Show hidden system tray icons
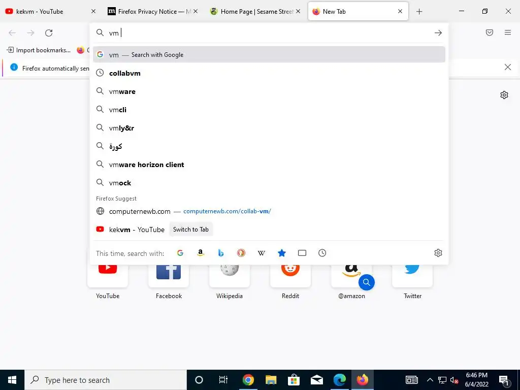 pyautogui.click(x=430, y=380)
